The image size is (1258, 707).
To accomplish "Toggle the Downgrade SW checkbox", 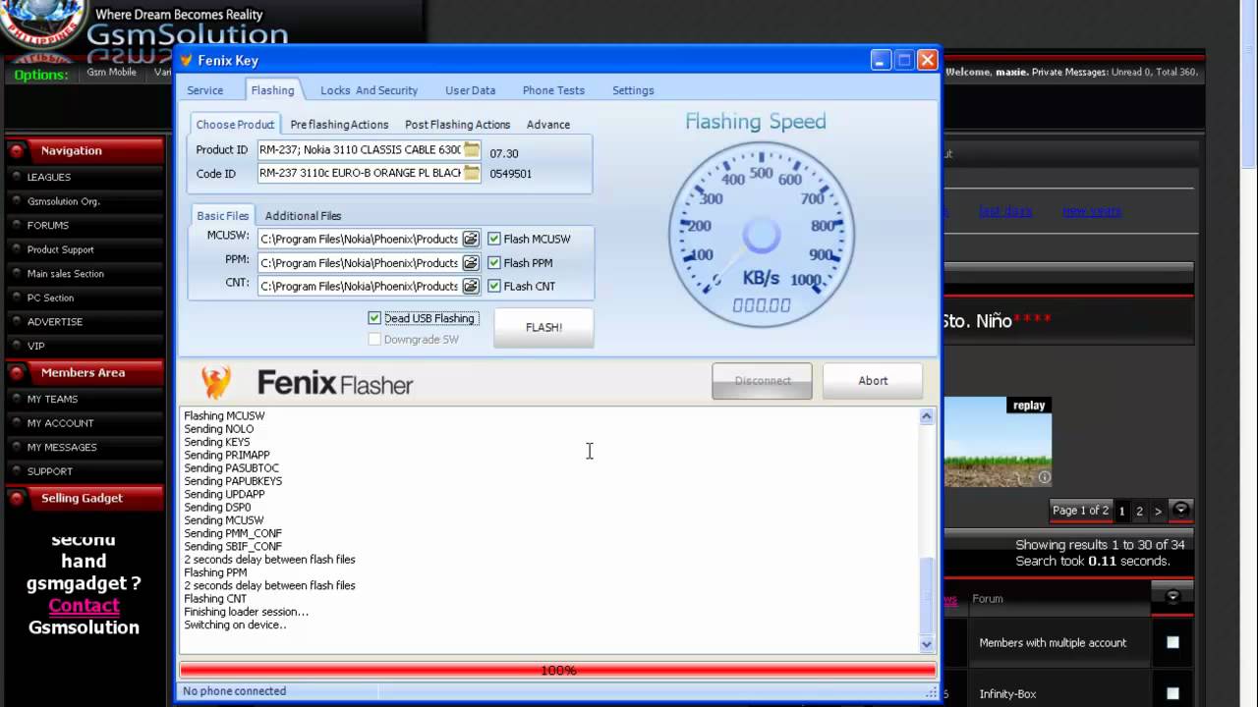I will [374, 340].
